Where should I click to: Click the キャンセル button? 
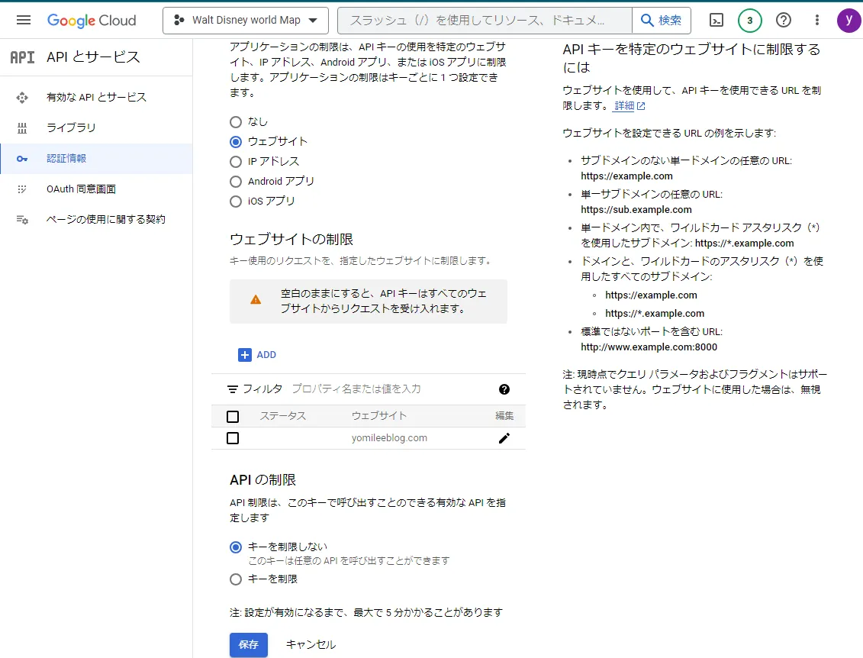point(311,644)
